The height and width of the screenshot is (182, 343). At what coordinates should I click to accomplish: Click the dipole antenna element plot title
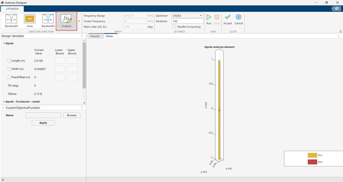point(219,47)
